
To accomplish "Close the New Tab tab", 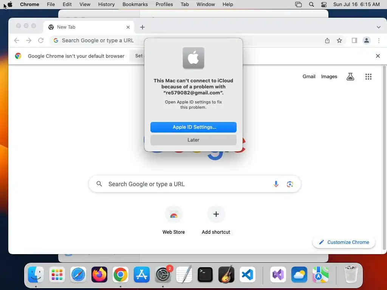I will [128, 27].
